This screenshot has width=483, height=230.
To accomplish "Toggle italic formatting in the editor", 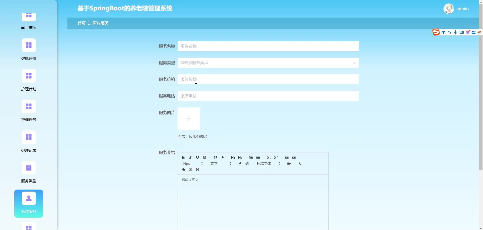I will pyautogui.click(x=190, y=157).
